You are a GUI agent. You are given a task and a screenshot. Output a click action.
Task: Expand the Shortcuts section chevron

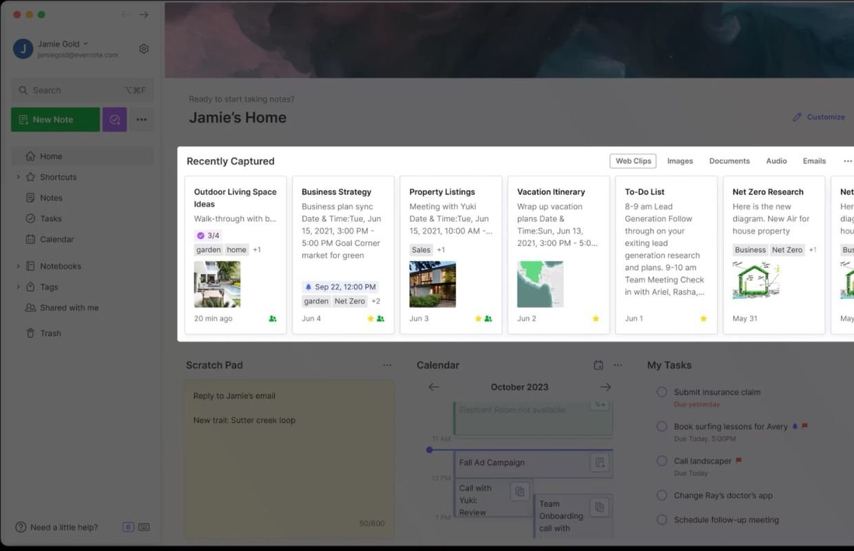[18, 177]
